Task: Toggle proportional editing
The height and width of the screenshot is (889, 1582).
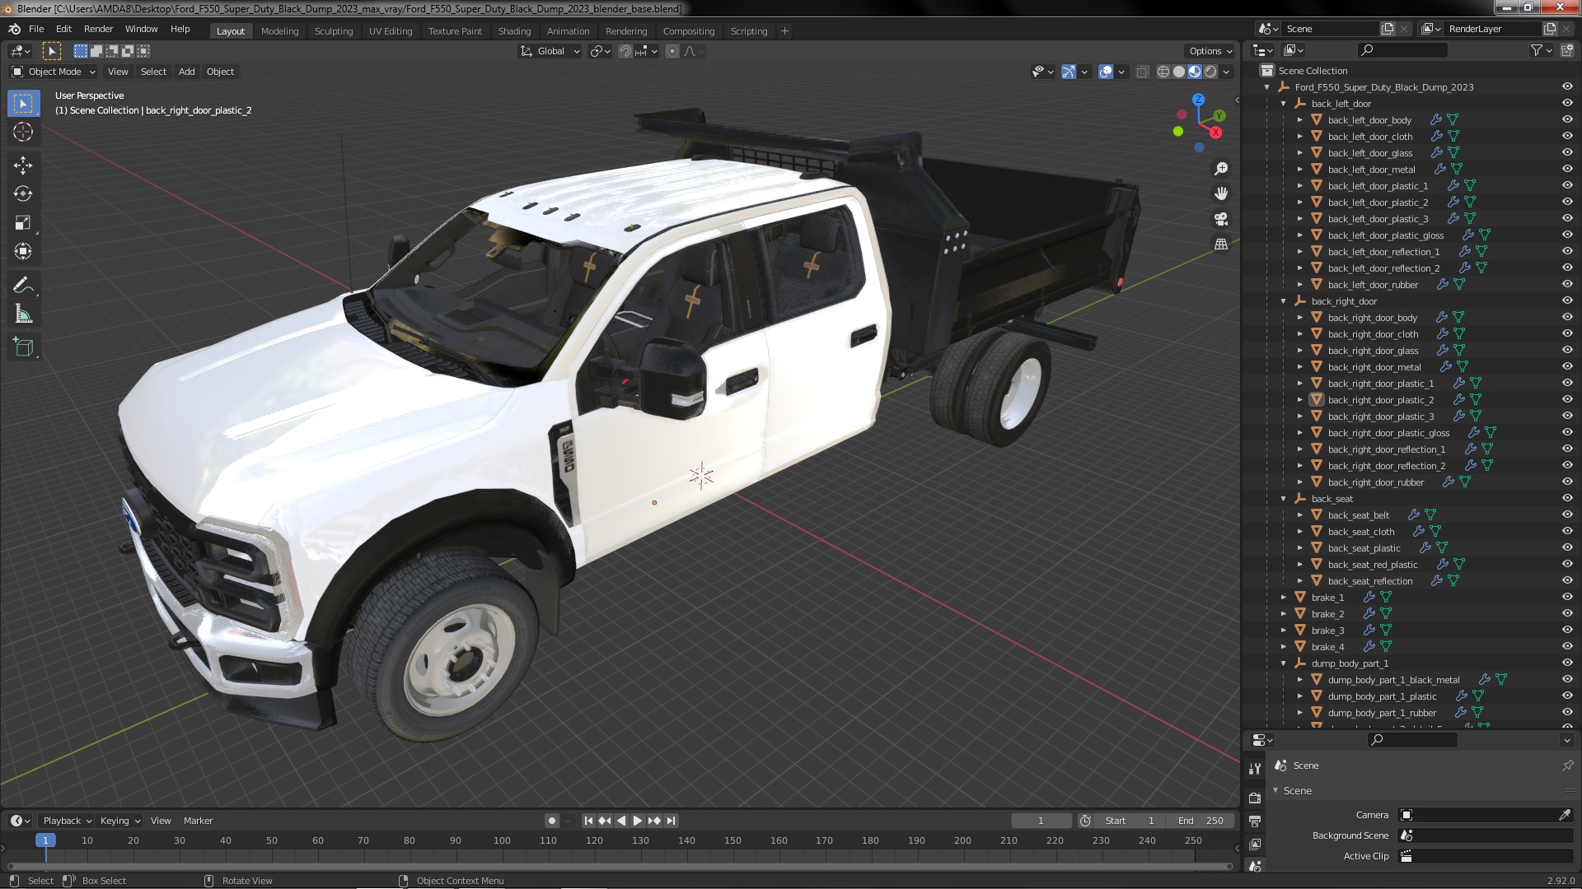Action: coord(672,51)
